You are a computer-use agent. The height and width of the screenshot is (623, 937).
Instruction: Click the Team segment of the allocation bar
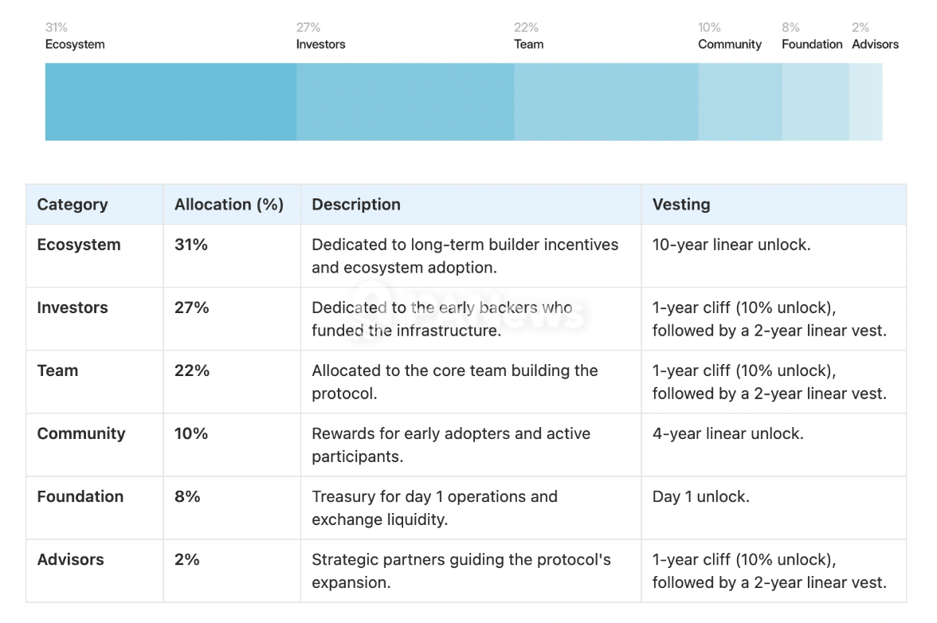click(x=606, y=102)
